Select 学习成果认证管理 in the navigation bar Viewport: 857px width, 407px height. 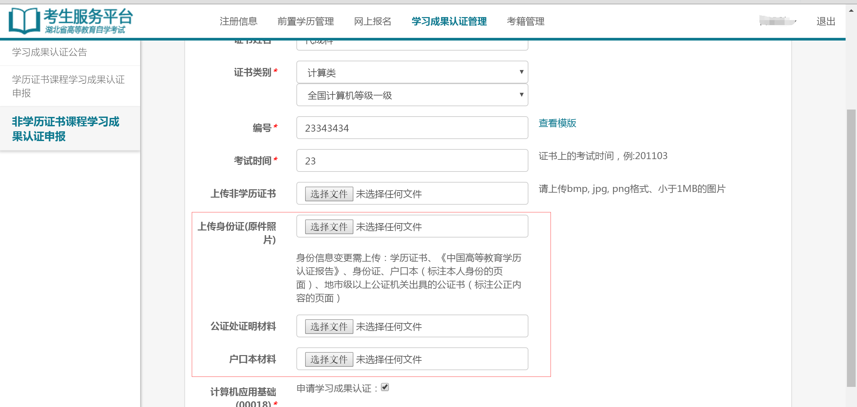(x=449, y=21)
